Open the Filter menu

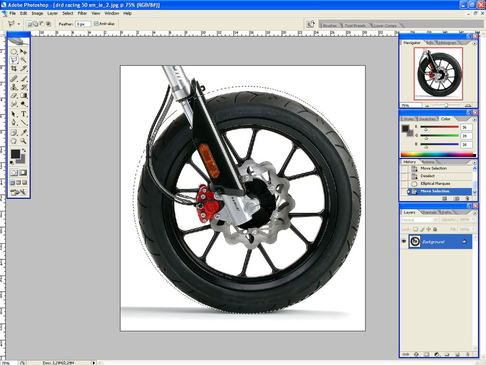(x=82, y=13)
